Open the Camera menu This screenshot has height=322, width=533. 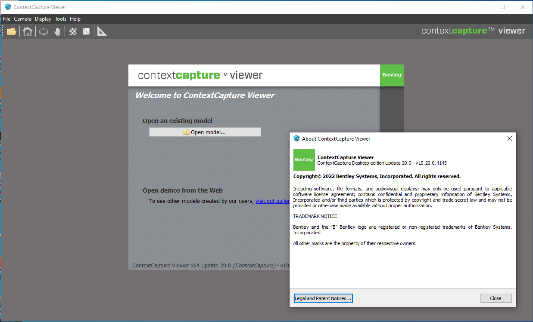tap(23, 19)
